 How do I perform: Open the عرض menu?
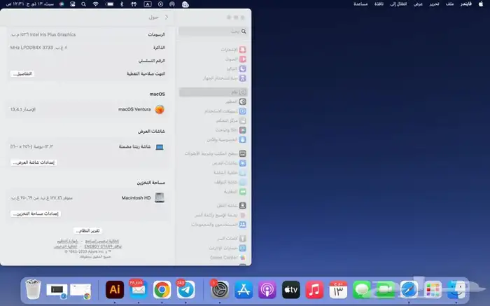click(418, 4)
